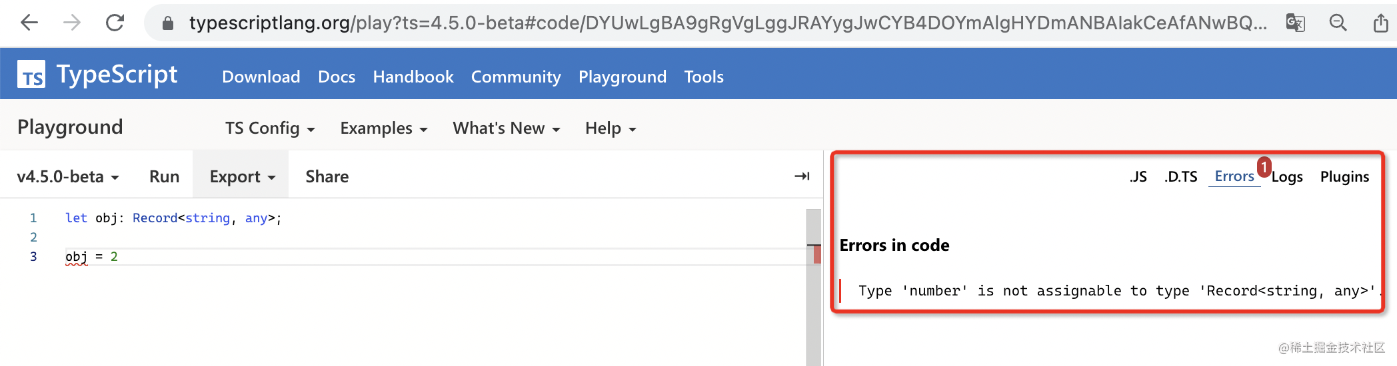
Task: Click the translate page icon
Action: 1295,23
